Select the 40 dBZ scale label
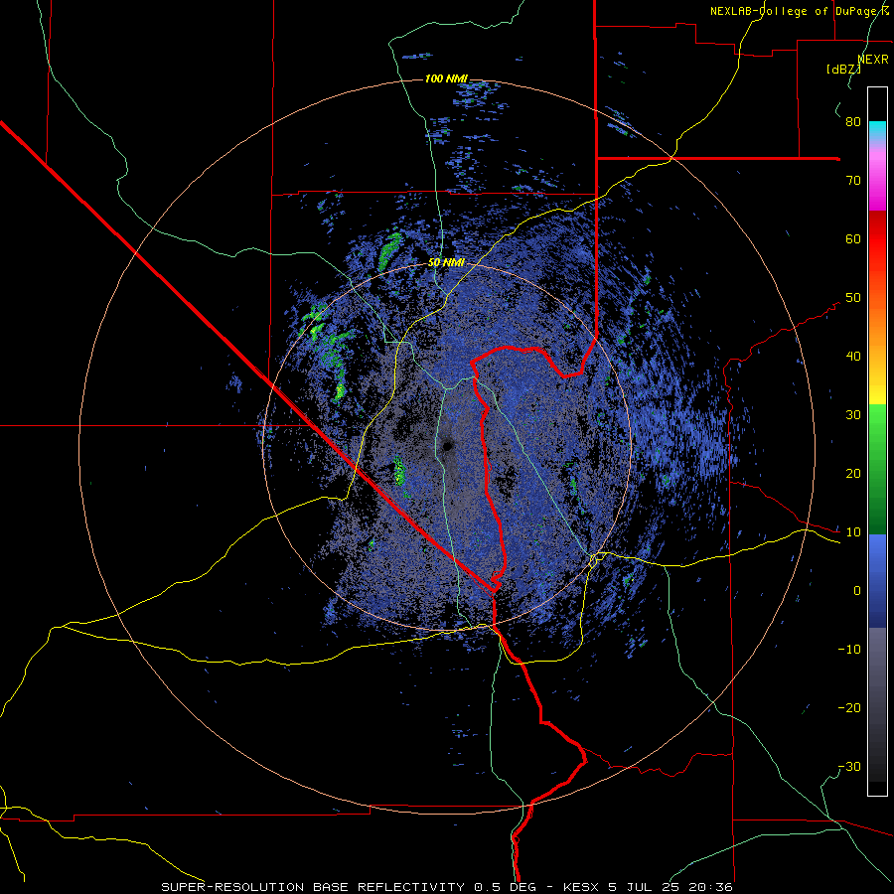The height and width of the screenshot is (894, 894). 853,357
